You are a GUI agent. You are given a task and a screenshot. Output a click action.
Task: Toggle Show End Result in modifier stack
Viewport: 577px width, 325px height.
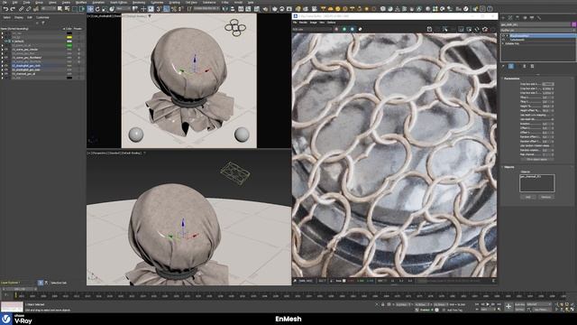click(x=511, y=66)
